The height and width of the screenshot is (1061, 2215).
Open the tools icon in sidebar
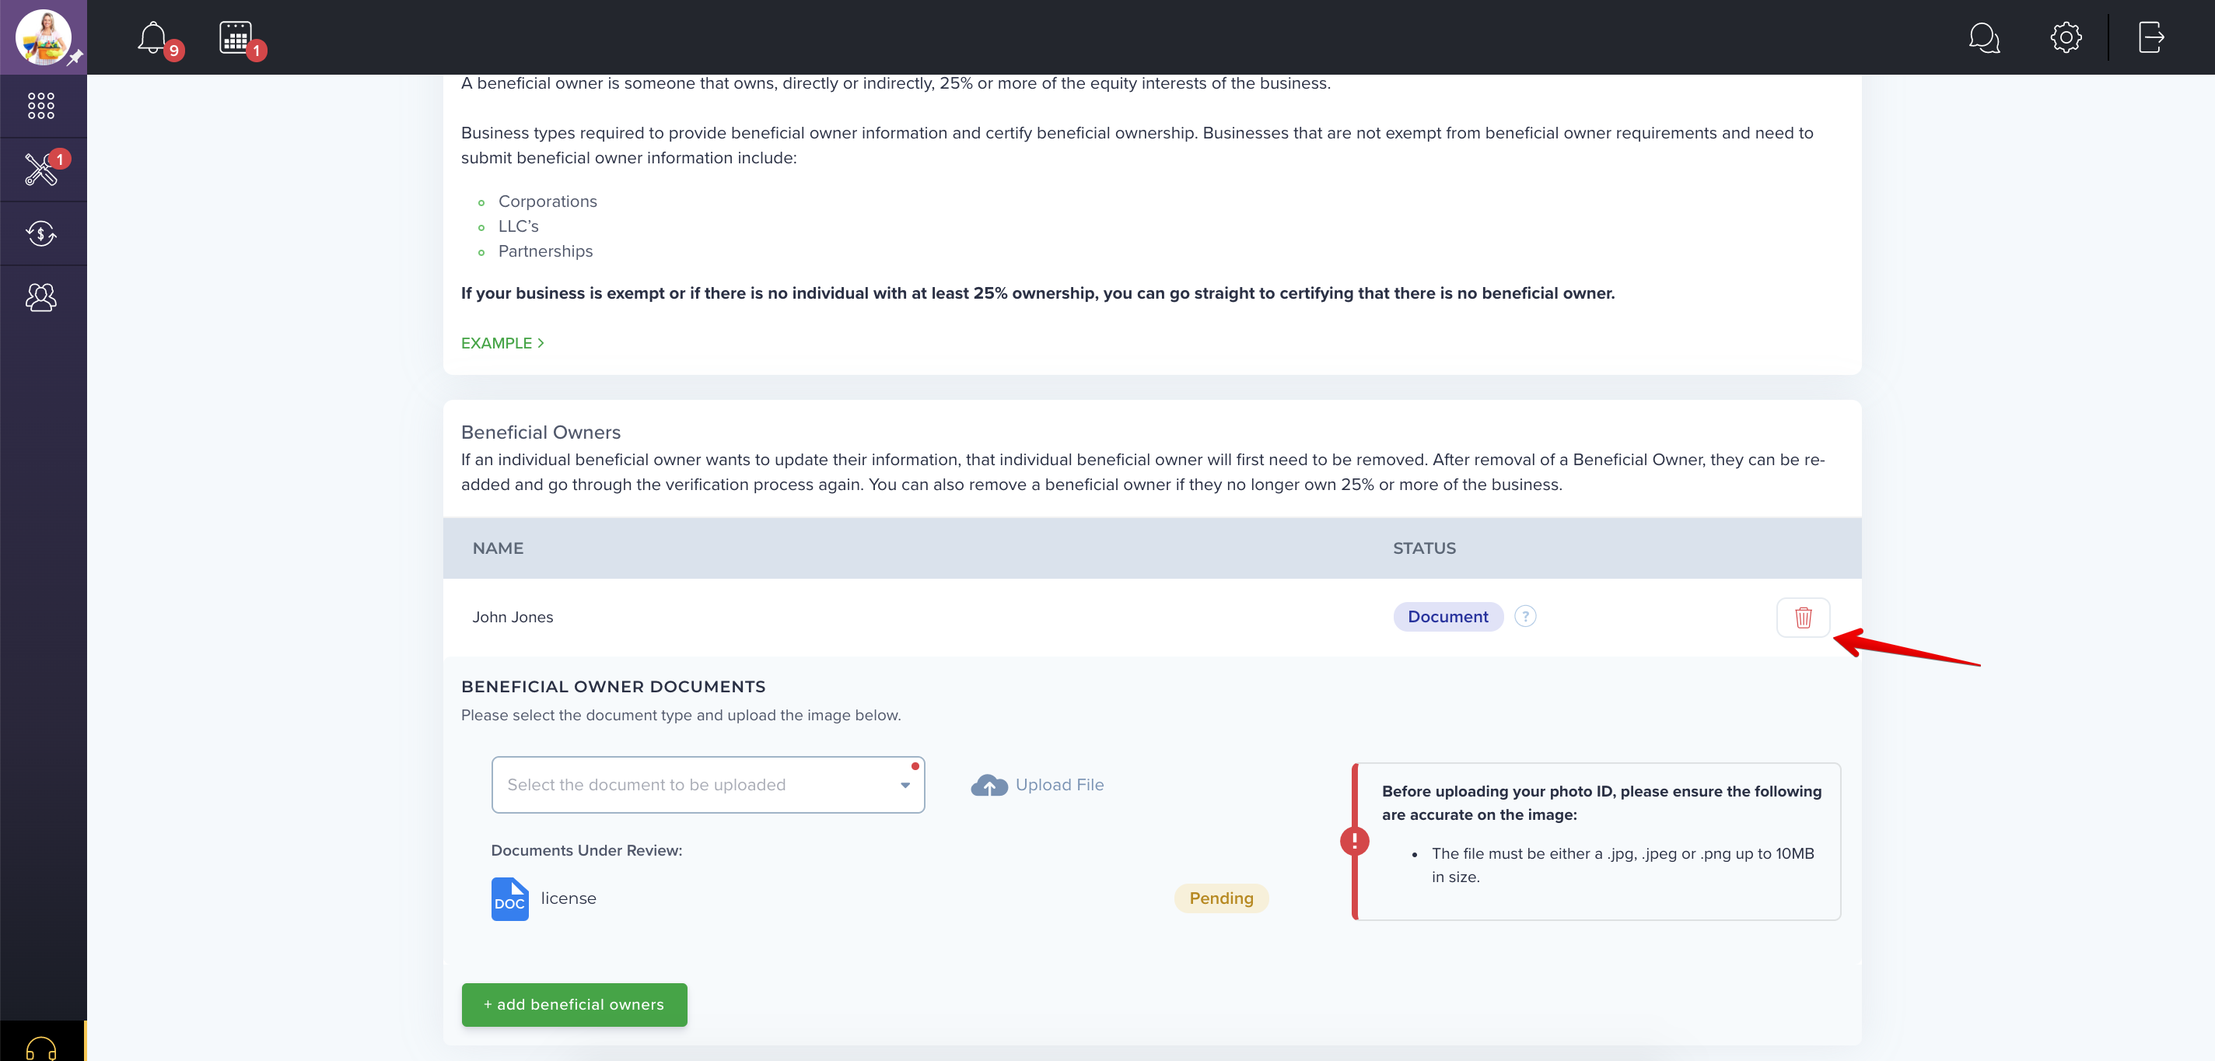point(41,170)
